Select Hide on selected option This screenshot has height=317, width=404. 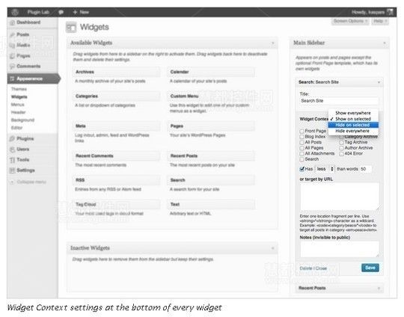pos(353,125)
